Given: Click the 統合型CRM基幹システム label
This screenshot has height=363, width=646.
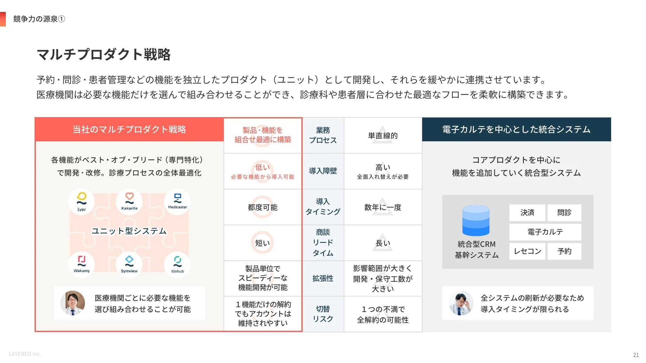Looking at the screenshot, I should pyautogui.click(x=477, y=249).
